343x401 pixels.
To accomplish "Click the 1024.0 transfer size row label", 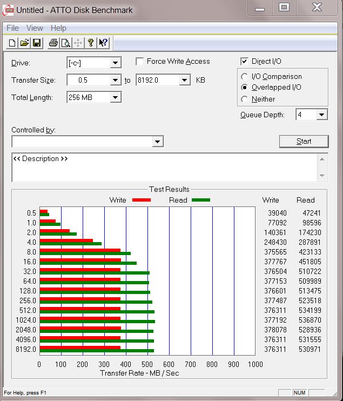I will point(26,320).
